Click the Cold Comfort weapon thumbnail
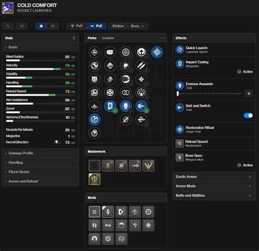259x251 pixels. tap(8, 8)
